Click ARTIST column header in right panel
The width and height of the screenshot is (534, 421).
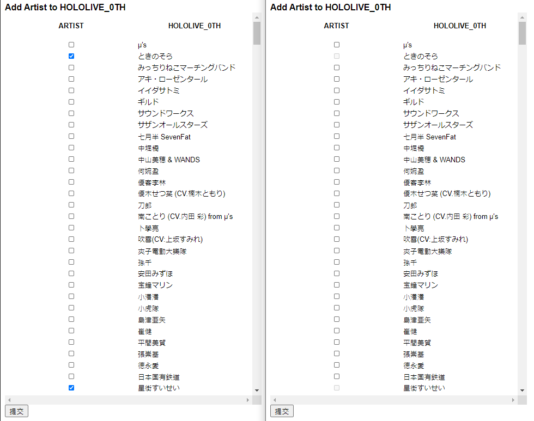pos(337,26)
